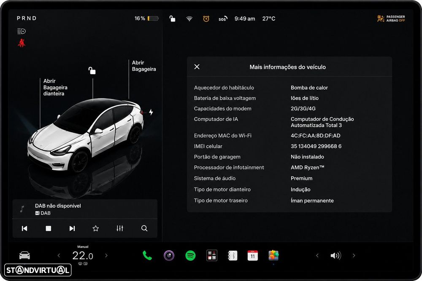
Task: Close the Mais informações do veículo dialog
Action: pos(197,67)
